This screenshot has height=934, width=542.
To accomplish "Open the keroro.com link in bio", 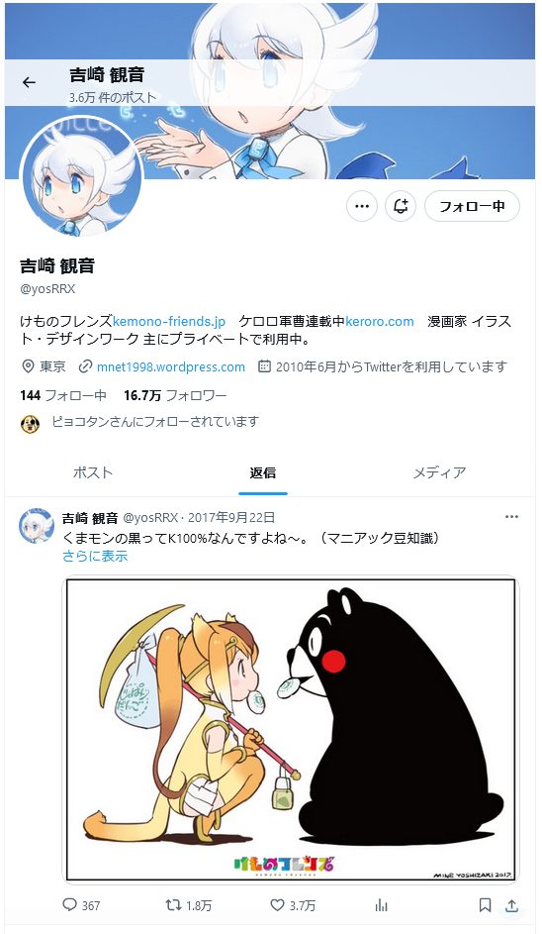I will tap(380, 322).
